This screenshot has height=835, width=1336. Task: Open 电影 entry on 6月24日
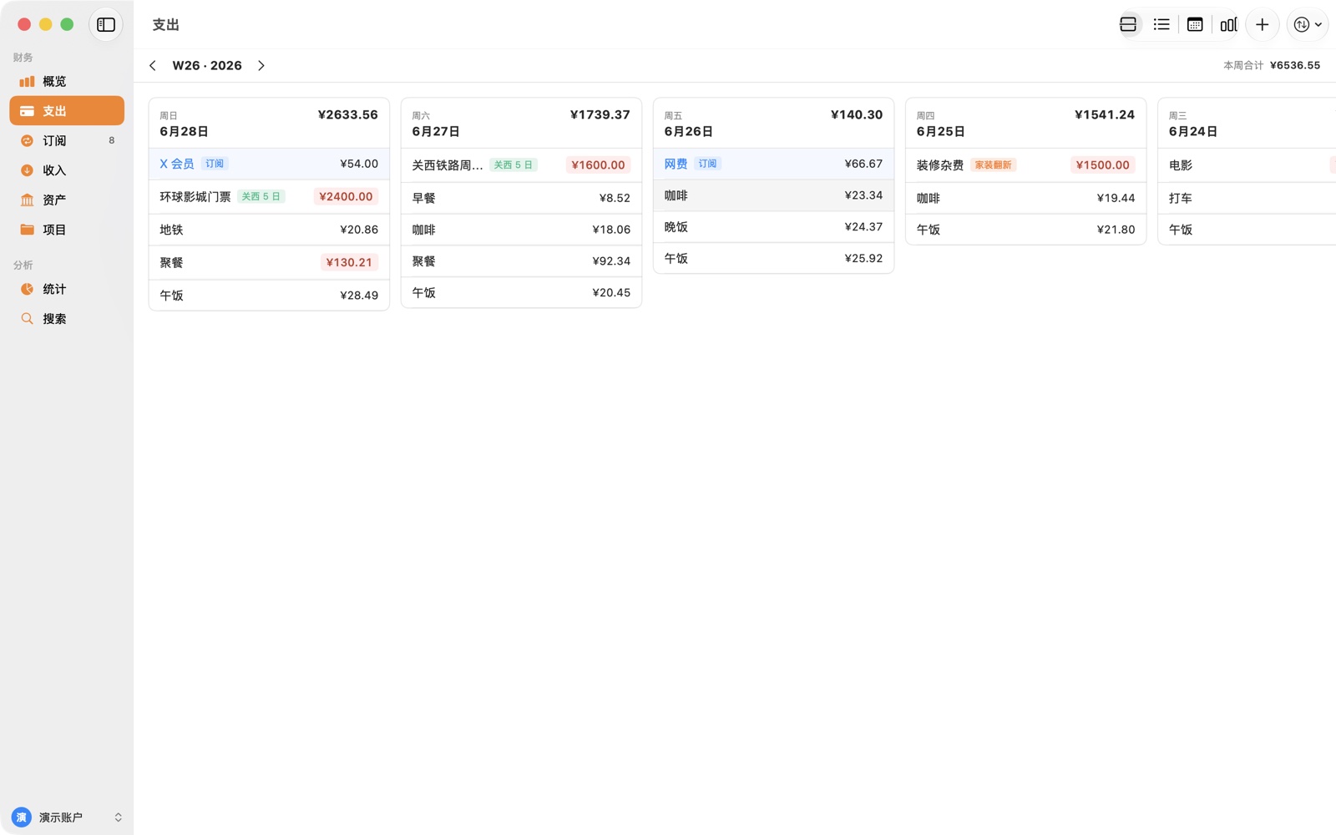1247,164
